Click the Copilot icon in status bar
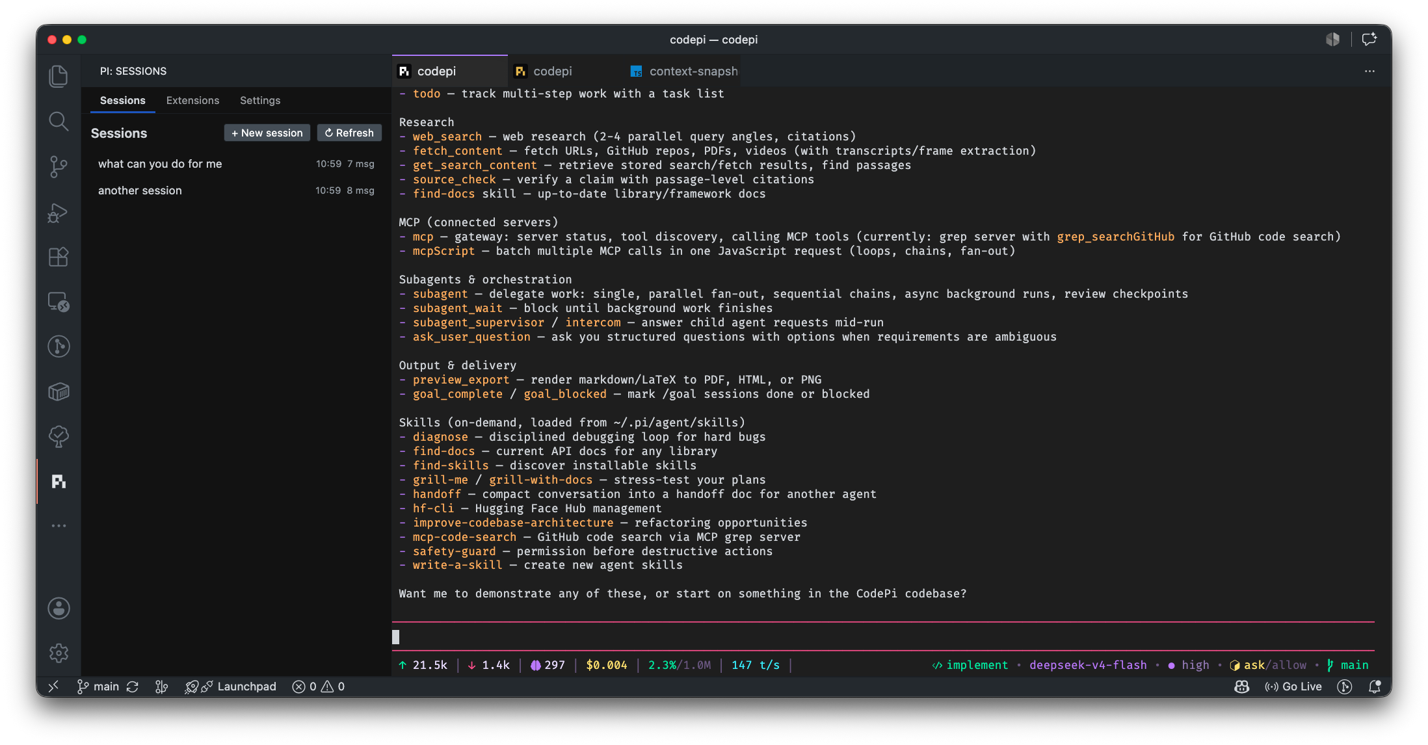This screenshot has width=1428, height=745. click(x=1242, y=686)
